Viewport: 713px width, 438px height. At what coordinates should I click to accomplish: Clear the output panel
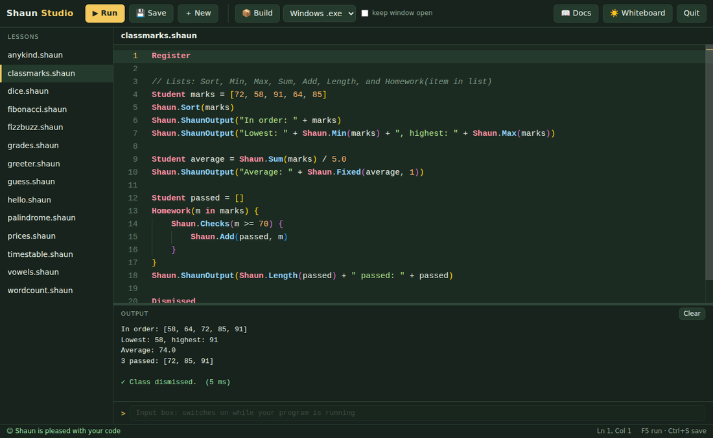click(692, 313)
